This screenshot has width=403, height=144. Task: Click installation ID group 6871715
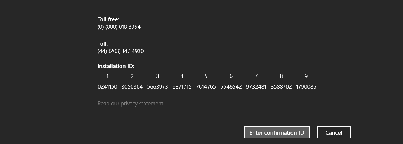click(x=182, y=87)
